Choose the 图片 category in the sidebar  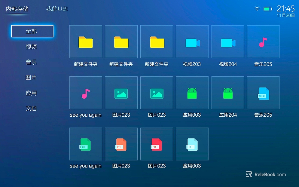(31, 78)
